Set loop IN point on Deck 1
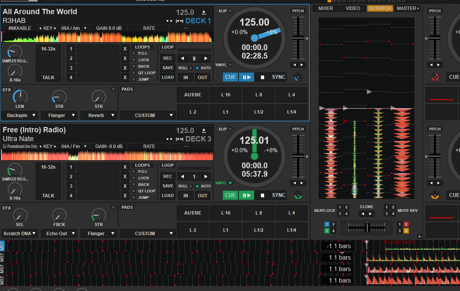 coord(186,77)
